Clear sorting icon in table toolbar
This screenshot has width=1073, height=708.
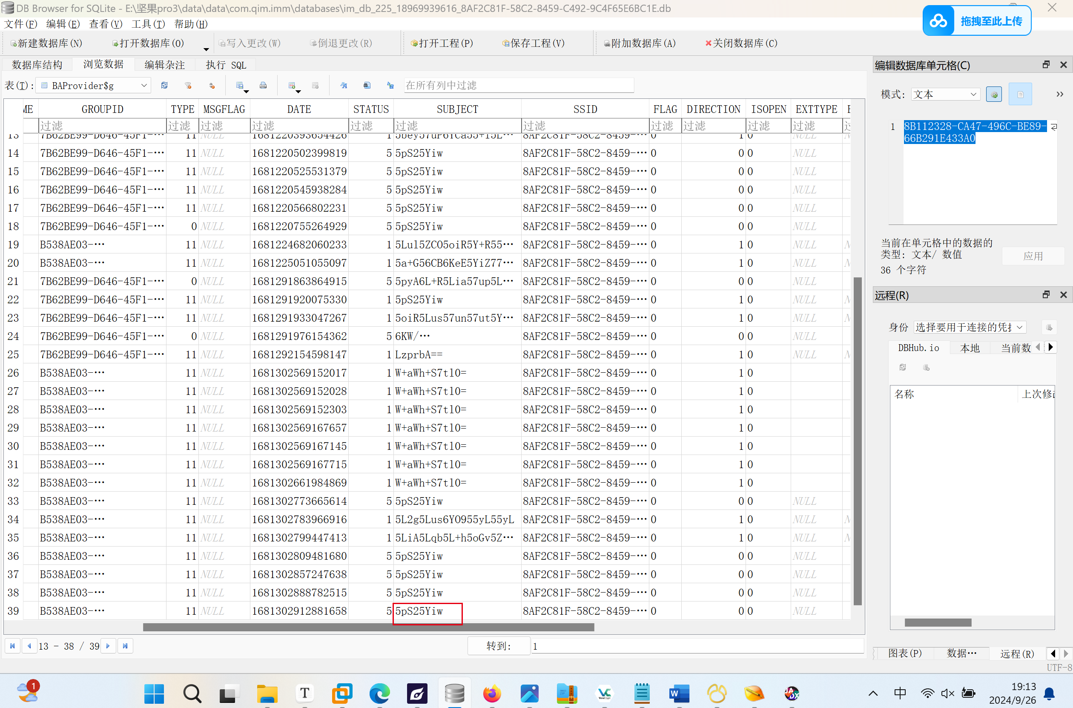212,85
